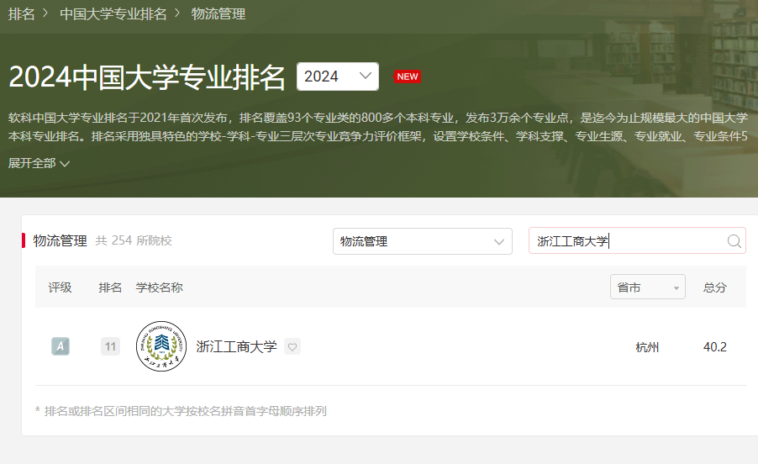758x464 pixels.
Task: Focus the school search input field
Action: 626,241
